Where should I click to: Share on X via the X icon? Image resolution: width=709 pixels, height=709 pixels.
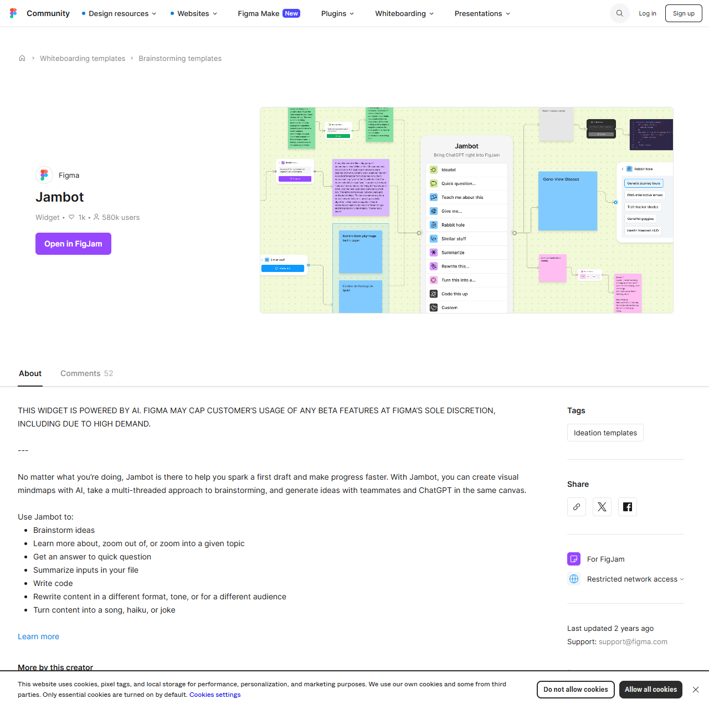(x=602, y=506)
